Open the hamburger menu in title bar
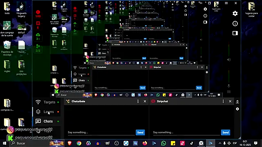262x147 pixels. click(226, 3)
